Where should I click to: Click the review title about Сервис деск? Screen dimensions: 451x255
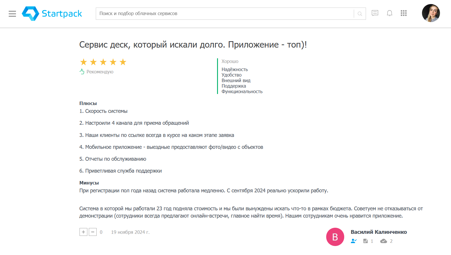pyautogui.click(x=193, y=45)
